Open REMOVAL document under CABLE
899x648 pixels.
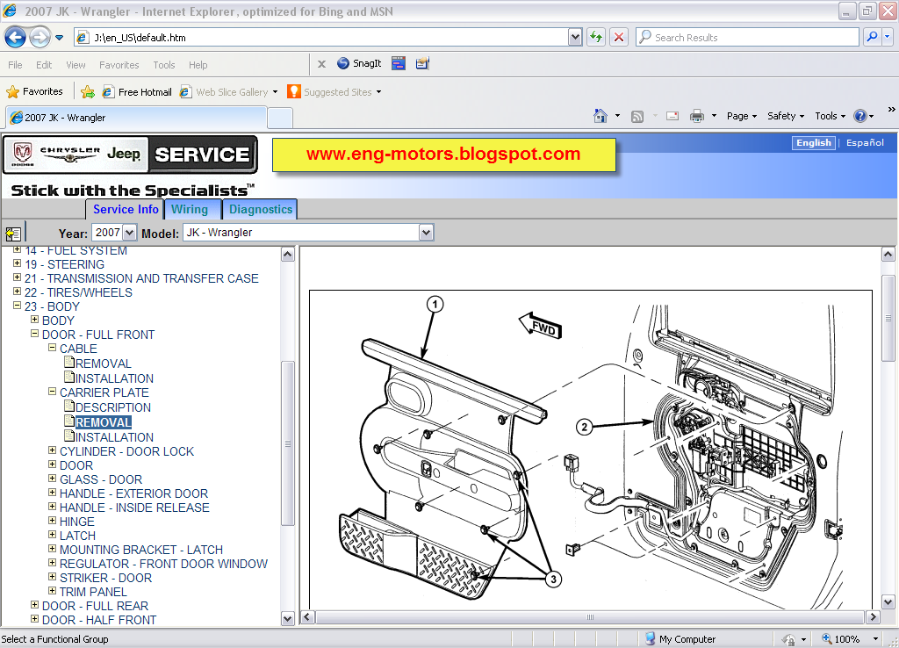pos(104,364)
